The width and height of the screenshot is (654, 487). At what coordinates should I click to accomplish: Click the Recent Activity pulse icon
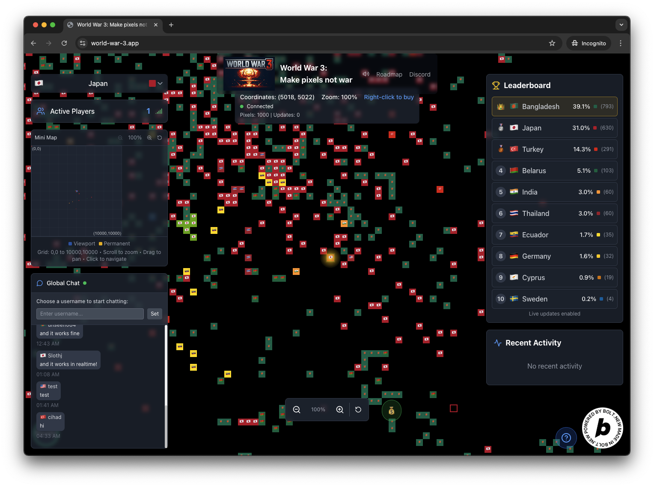click(498, 343)
